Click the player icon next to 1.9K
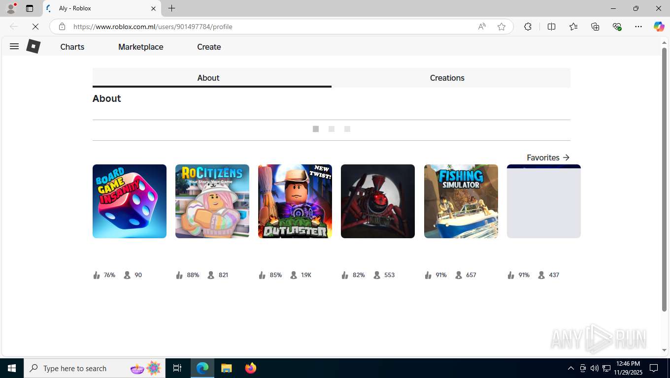This screenshot has width=670, height=378. [294, 275]
